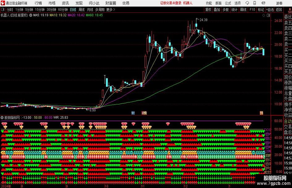Switch to the 市场 tab
The height and width of the screenshot is (188, 292).
[52, 3]
